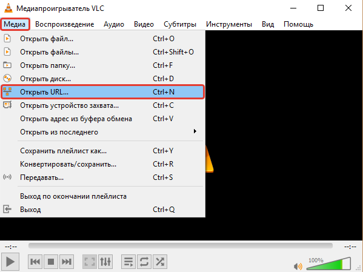Open extended settings equalizer icon
This screenshot has width=363, height=272.
click(x=105, y=262)
